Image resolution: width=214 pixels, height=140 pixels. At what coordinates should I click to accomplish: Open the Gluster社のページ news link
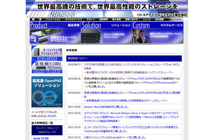coord(115,138)
